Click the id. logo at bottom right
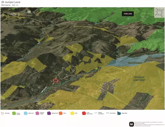 (132, 124)
